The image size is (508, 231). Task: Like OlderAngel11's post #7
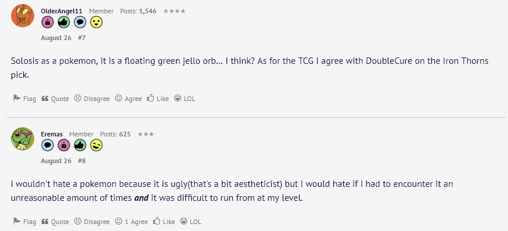pyautogui.click(x=158, y=99)
